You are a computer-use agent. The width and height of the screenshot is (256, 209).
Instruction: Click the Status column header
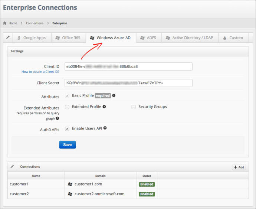(x=147, y=176)
